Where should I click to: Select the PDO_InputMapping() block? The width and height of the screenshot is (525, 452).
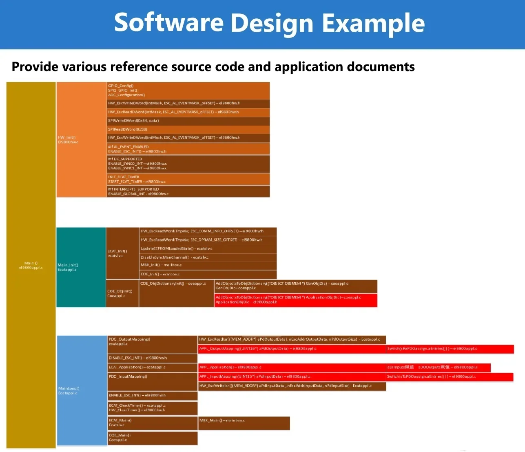153,381
